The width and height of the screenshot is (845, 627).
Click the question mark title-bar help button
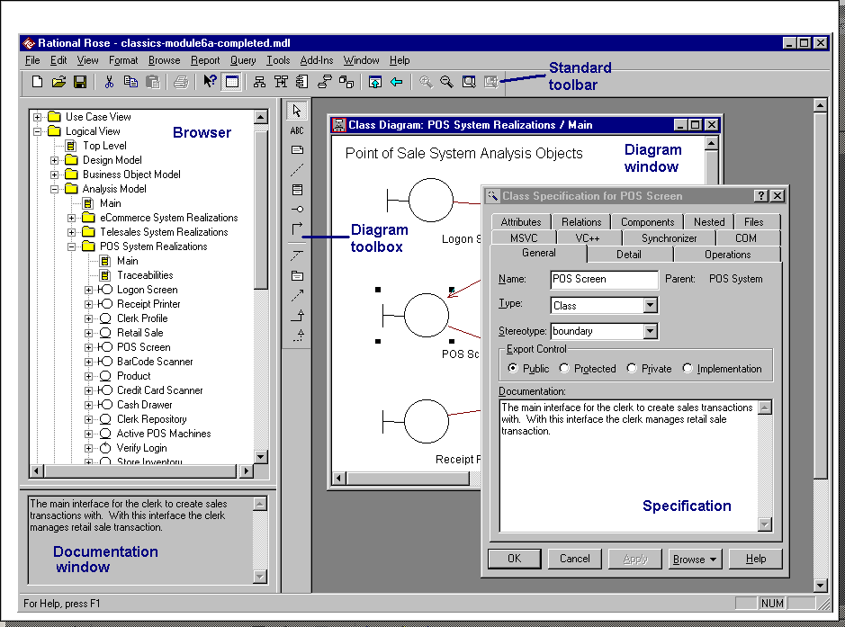point(760,195)
